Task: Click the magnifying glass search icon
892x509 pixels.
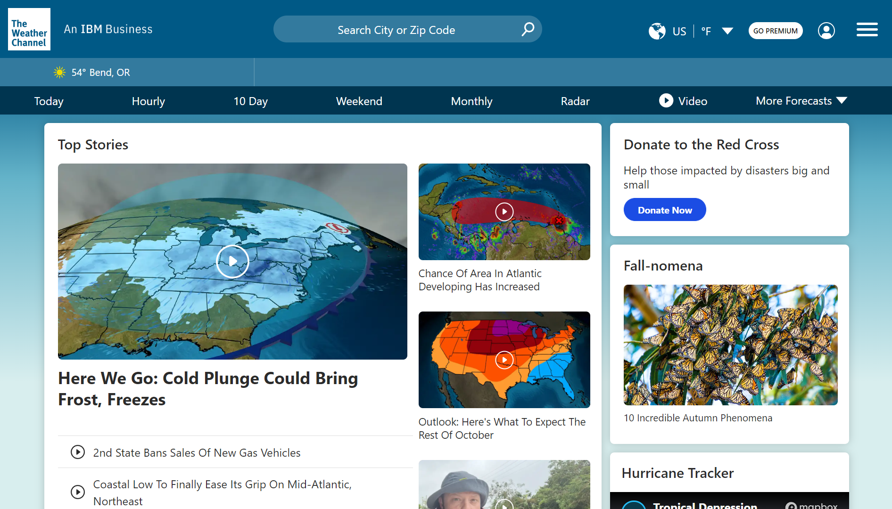Action: 528,29
